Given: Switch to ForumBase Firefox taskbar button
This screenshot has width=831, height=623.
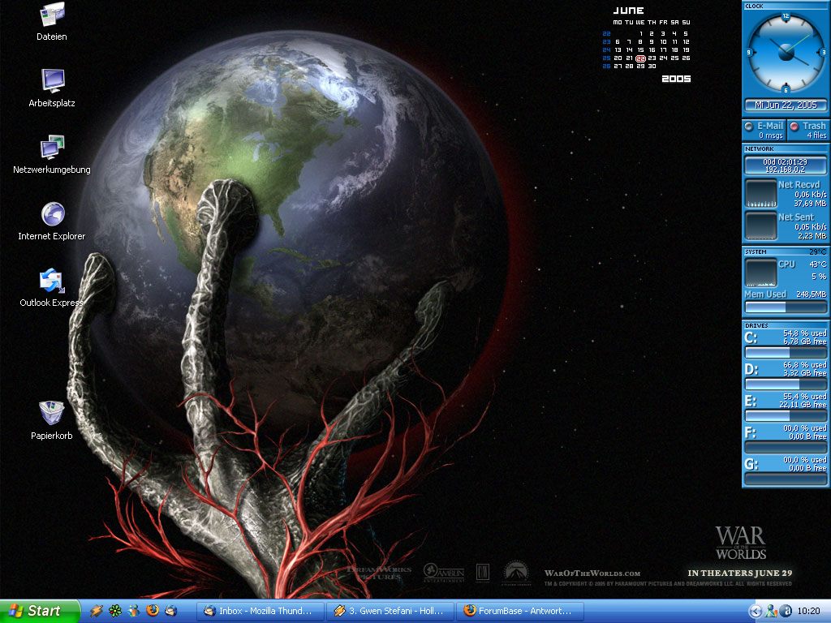Looking at the screenshot, I should pyautogui.click(x=520, y=612).
